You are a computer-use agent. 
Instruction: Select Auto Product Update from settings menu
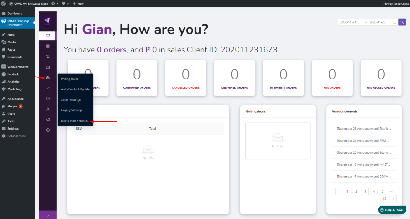75,89
